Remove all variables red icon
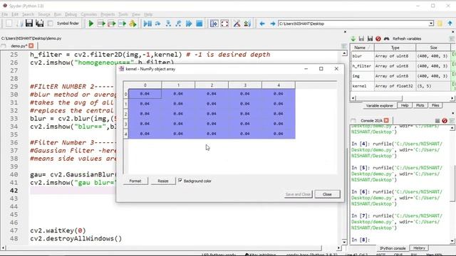 [378, 38]
